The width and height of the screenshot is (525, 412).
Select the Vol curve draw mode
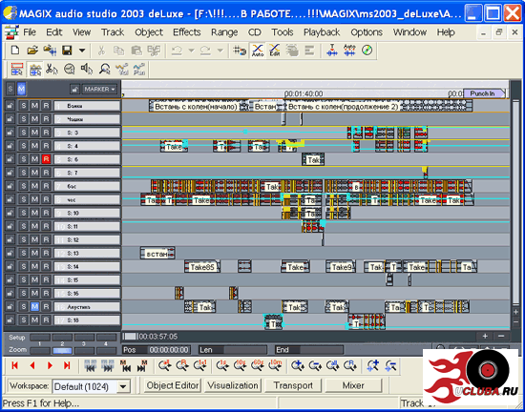[x=122, y=70]
